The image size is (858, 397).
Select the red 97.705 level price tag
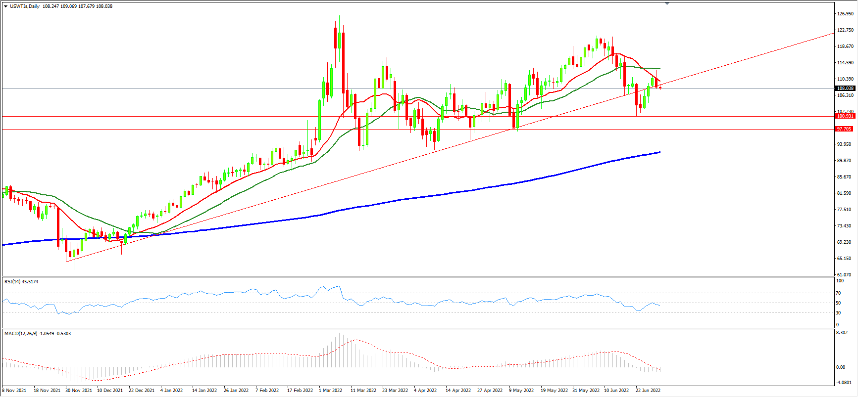(844, 129)
